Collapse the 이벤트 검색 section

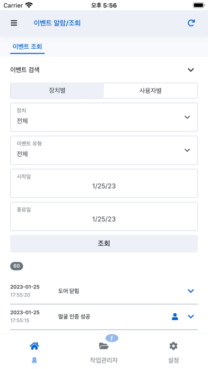tap(190, 70)
